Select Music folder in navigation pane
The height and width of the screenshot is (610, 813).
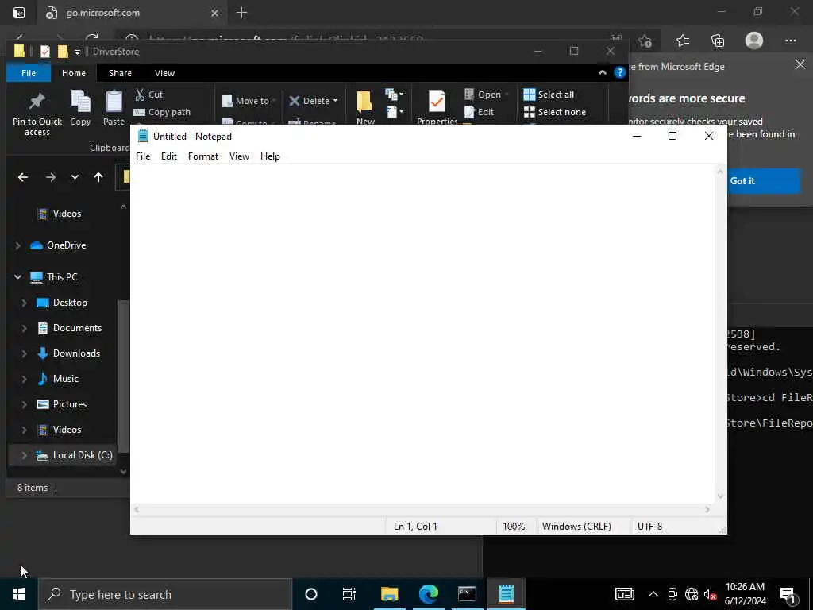tap(65, 379)
